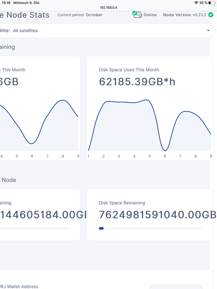Click day 9 on disk space chart axis
217x289 pixels.
click(211, 156)
